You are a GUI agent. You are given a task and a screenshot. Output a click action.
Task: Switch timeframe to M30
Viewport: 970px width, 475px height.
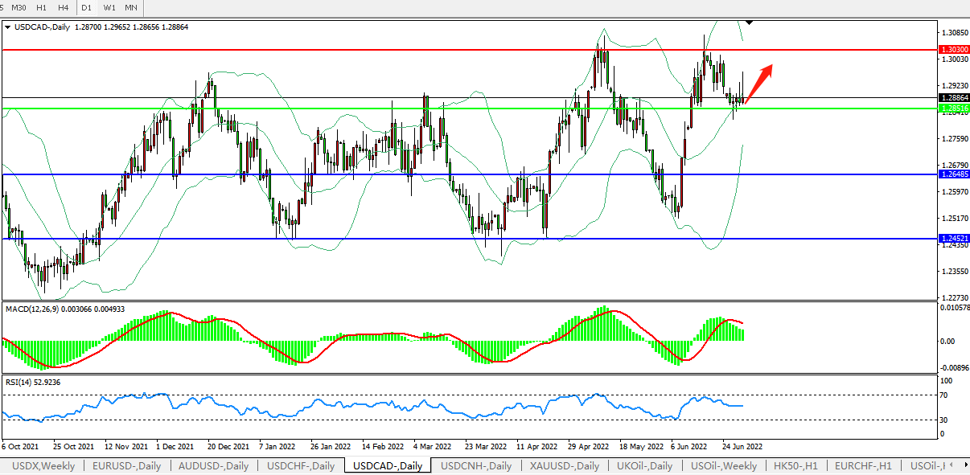point(18,7)
